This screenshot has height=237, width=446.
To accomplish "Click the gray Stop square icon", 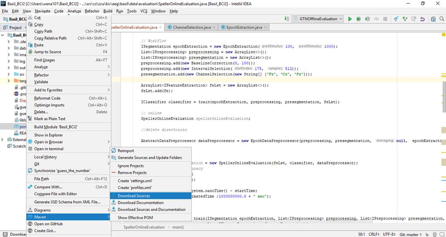I will click(x=385, y=19).
